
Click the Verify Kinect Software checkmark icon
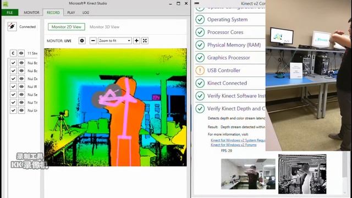pyautogui.click(x=200, y=96)
